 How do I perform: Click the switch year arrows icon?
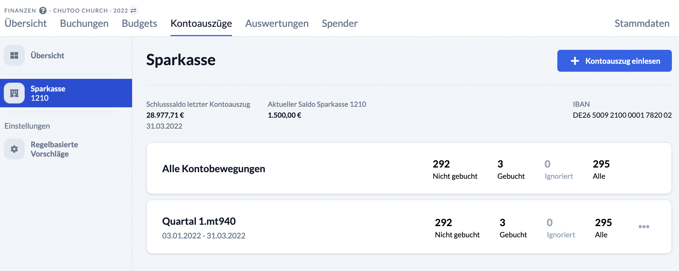point(133,10)
